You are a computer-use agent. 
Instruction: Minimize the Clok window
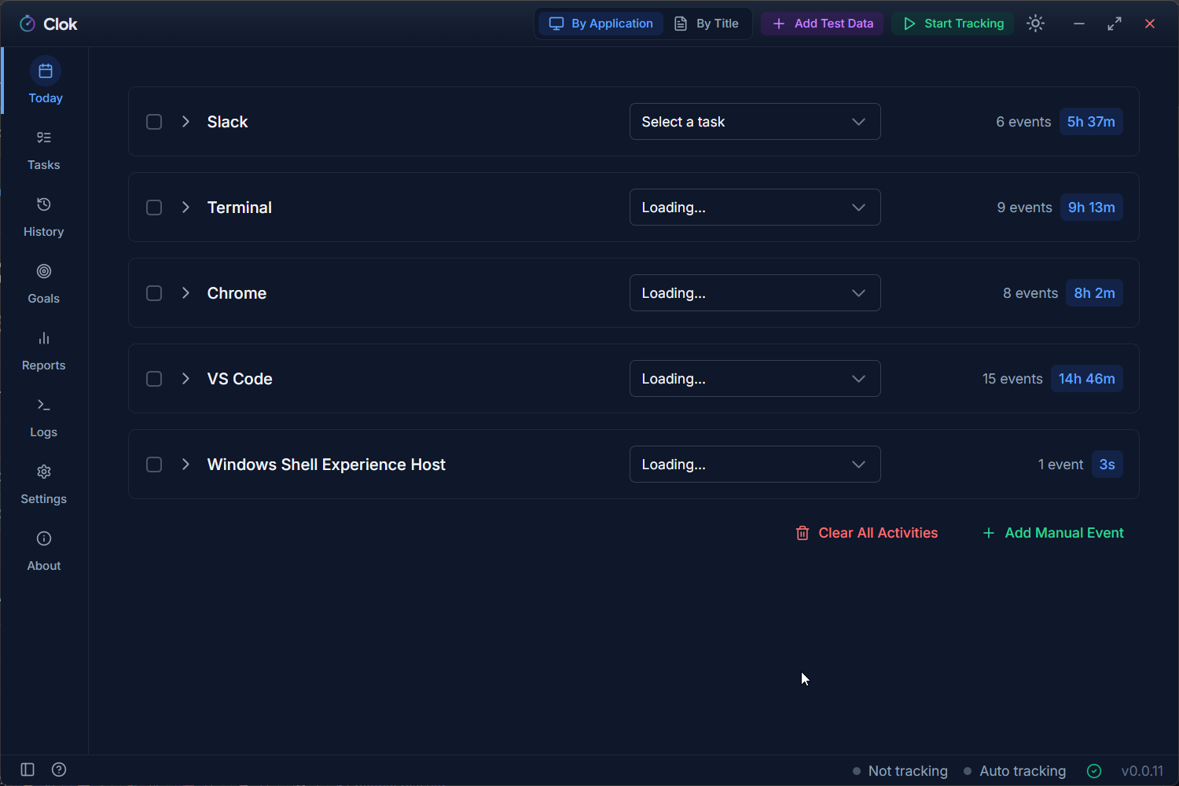[1079, 24]
